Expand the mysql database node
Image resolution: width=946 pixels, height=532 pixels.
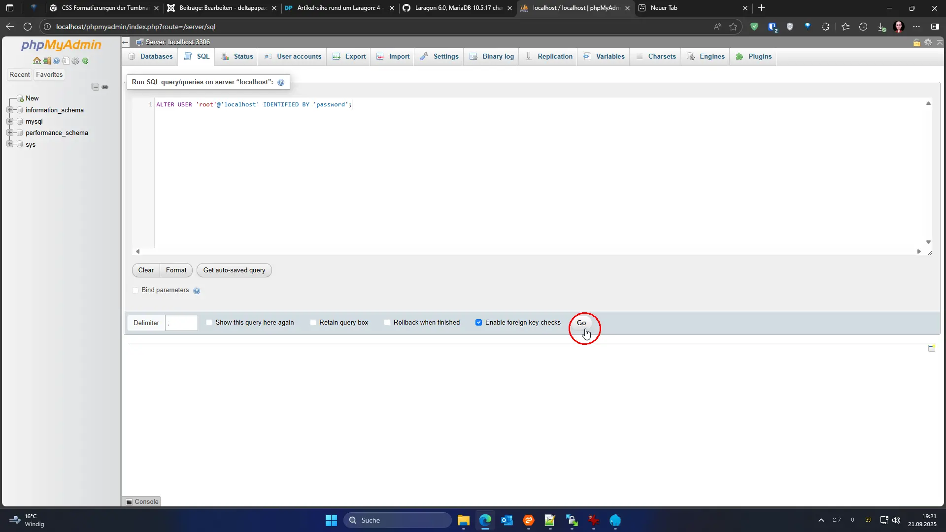[x=10, y=121]
